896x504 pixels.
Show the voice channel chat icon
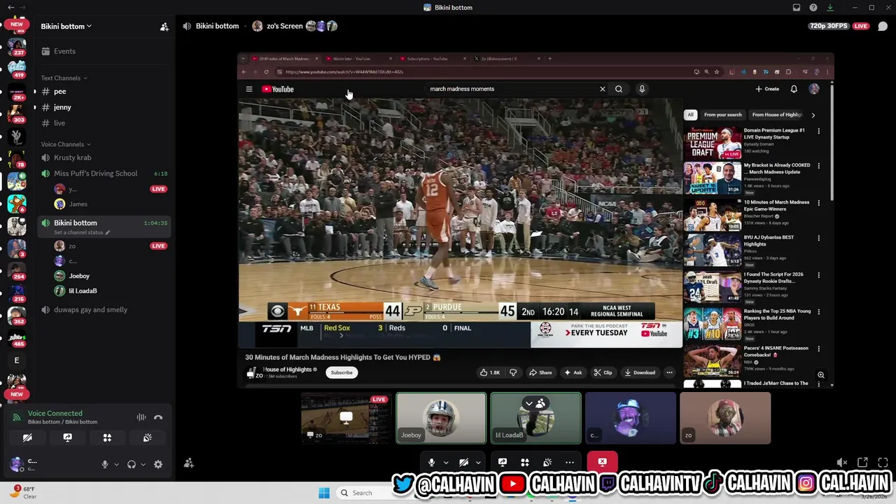point(883,27)
